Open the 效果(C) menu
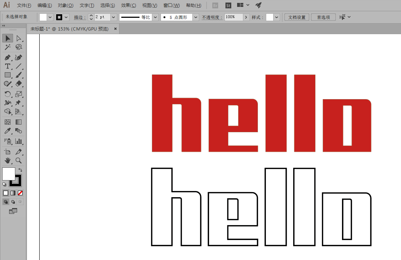 (129, 5)
